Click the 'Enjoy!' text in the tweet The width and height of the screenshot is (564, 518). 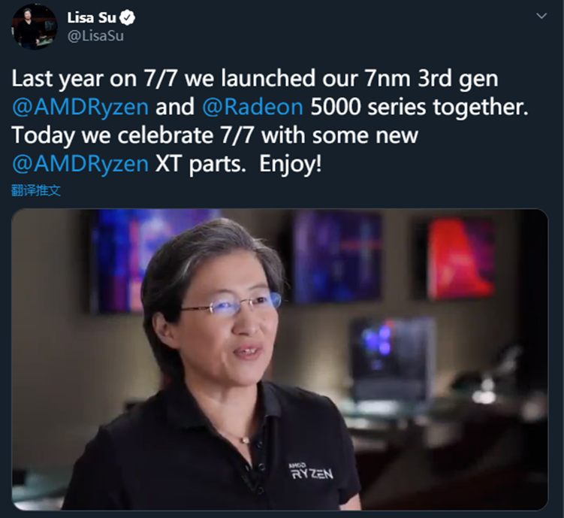(x=291, y=164)
